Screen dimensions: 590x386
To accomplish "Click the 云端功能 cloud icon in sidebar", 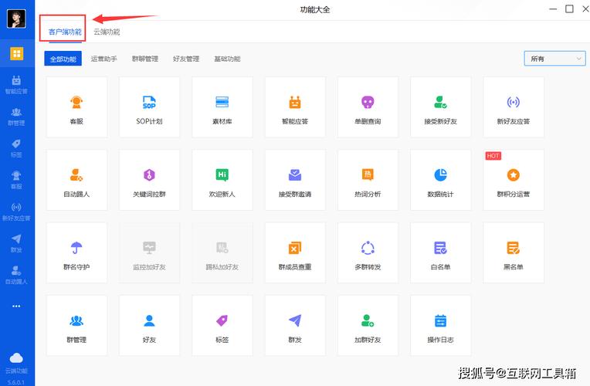I will click(16, 361).
